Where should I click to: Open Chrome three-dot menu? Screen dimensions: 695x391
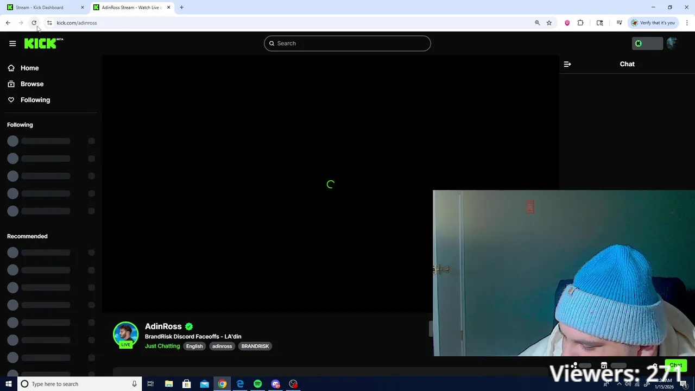pyautogui.click(x=687, y=23)
